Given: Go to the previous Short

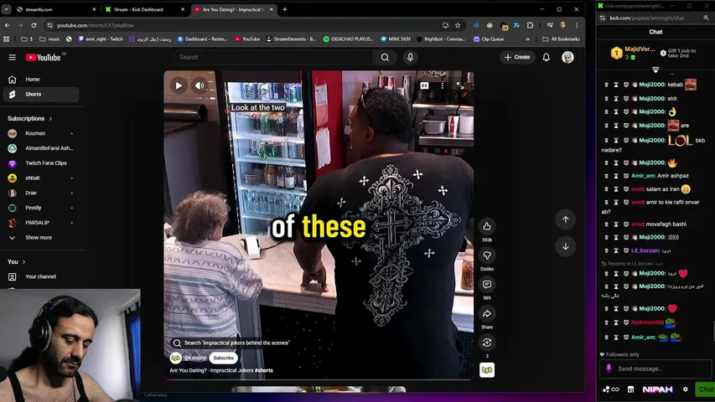Looking at the screenshot, I should point(566,219).
